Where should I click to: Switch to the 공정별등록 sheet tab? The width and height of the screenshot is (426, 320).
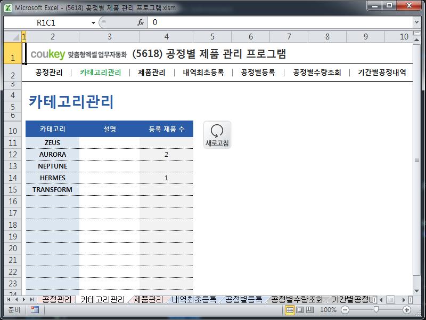coord(243,300)
